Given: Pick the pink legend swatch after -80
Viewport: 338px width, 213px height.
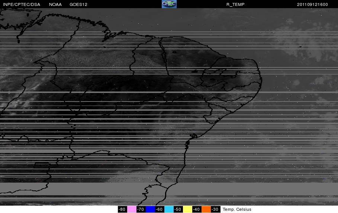Looking at the screenshot, I should [132, 209].
